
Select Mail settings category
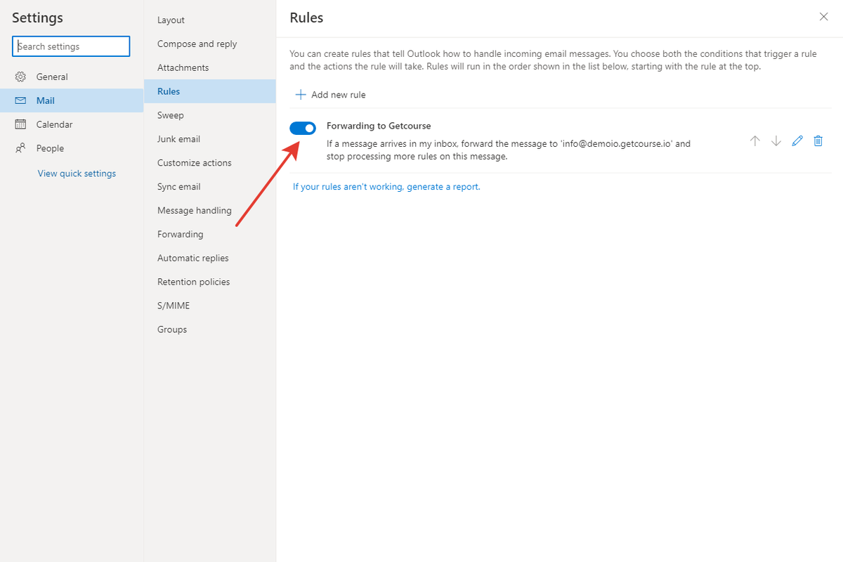tap(72, 100)
